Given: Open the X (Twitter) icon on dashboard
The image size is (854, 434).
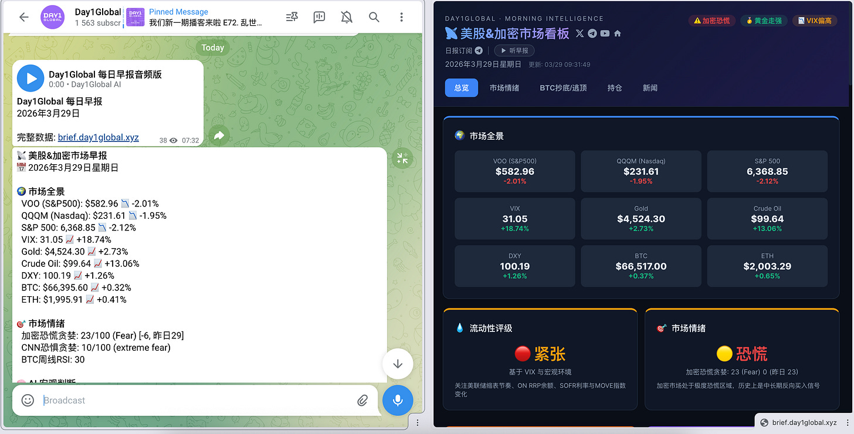Looking at the screenshot, I should (580, 33).
